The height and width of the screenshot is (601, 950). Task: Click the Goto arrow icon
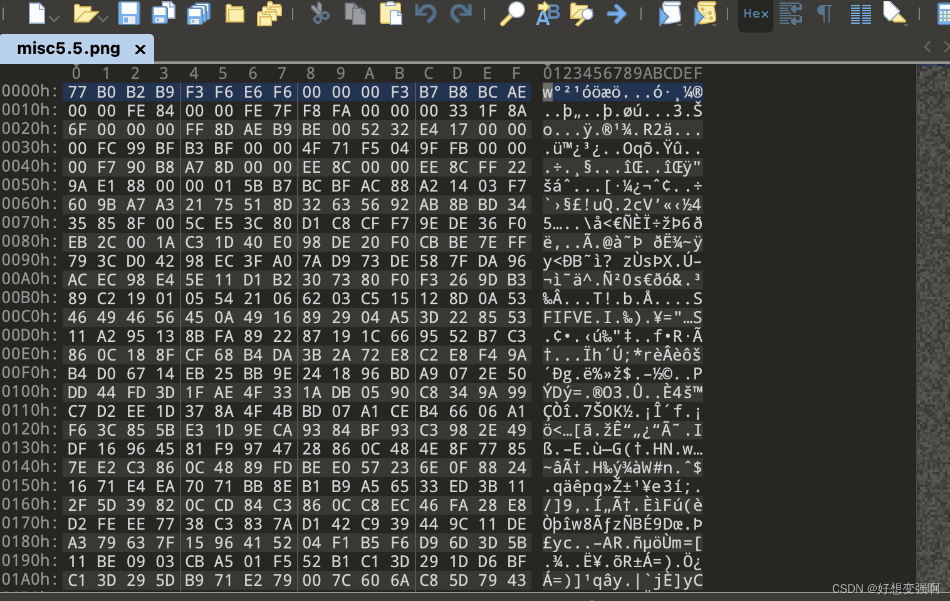point(617,13)
